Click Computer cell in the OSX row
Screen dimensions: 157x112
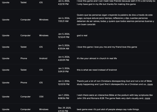click(x=25, y=97)
